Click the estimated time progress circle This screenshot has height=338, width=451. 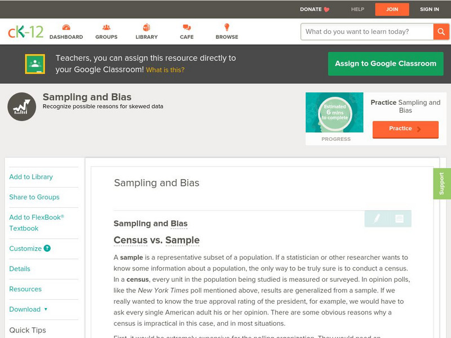334,113
